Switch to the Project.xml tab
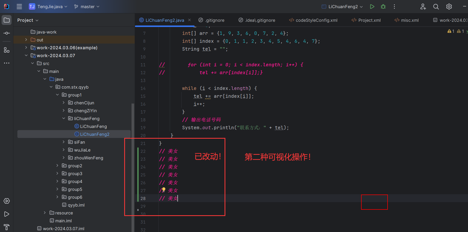The image size is (468, 232). [366, 20]
